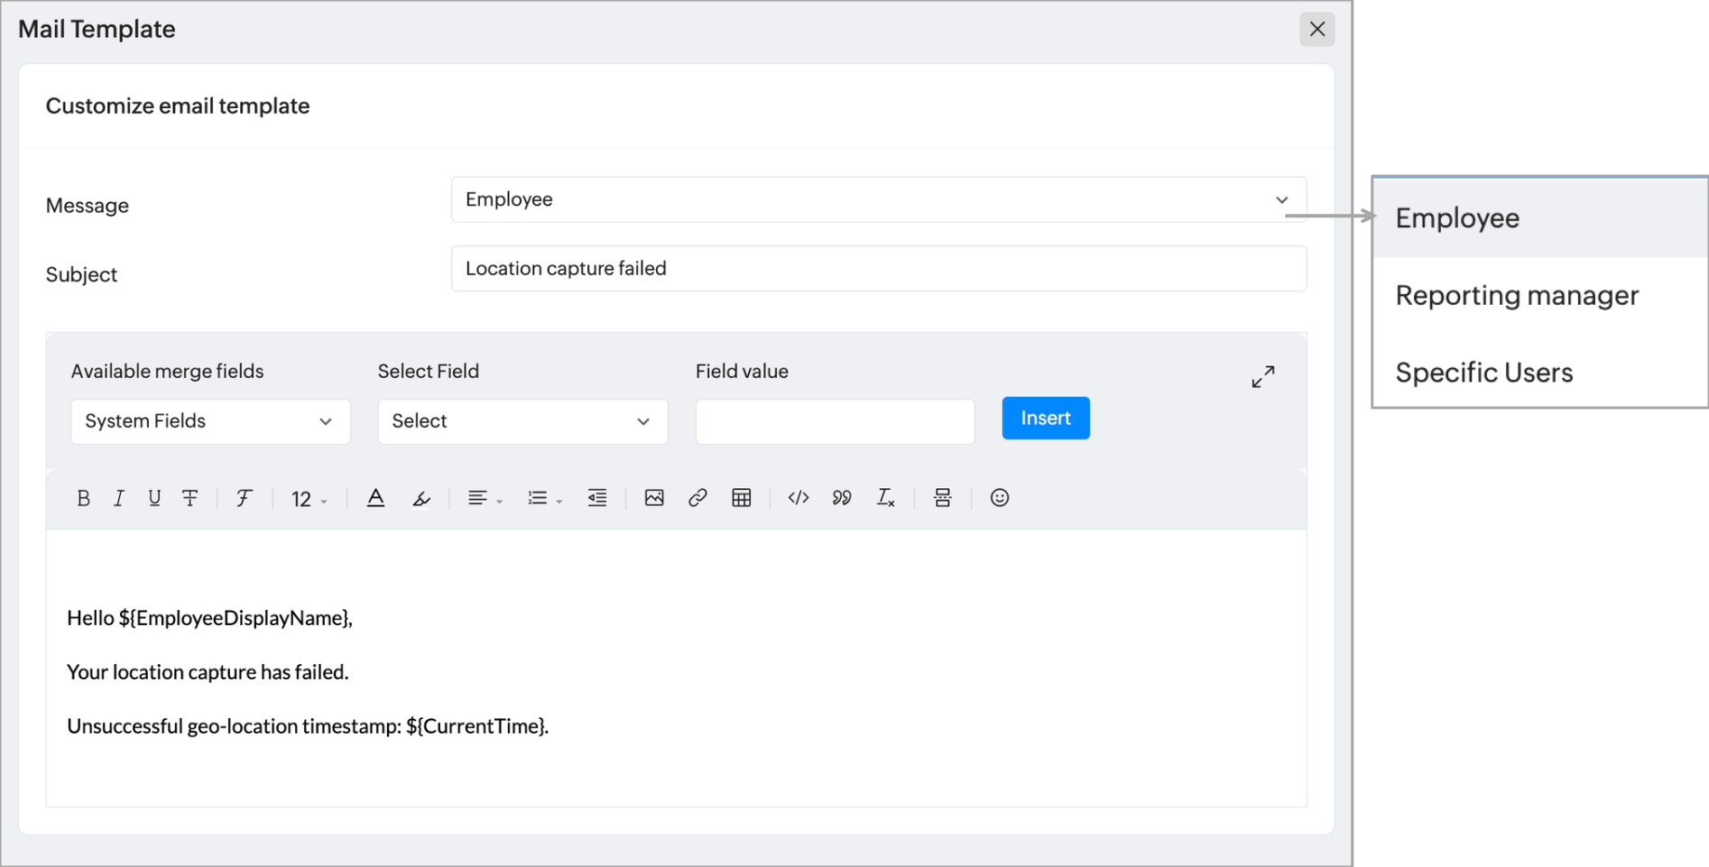Open the System Fields merge dropdown
Image resolution: width=1709 pixels, height=867 pixels.
(210, 421)
